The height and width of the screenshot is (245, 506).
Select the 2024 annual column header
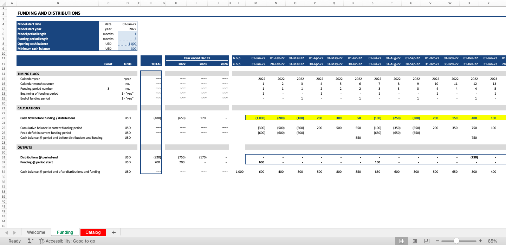tap(218, 64)
